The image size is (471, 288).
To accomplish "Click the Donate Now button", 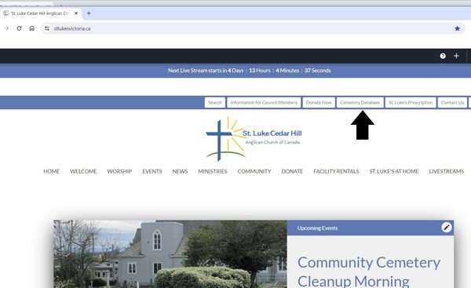I will 319,102.
